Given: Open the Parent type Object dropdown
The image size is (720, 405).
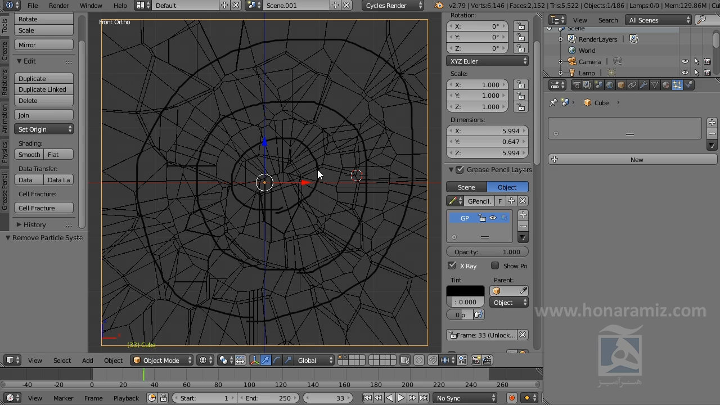Looking at the screenshot, I should point(509,302).
